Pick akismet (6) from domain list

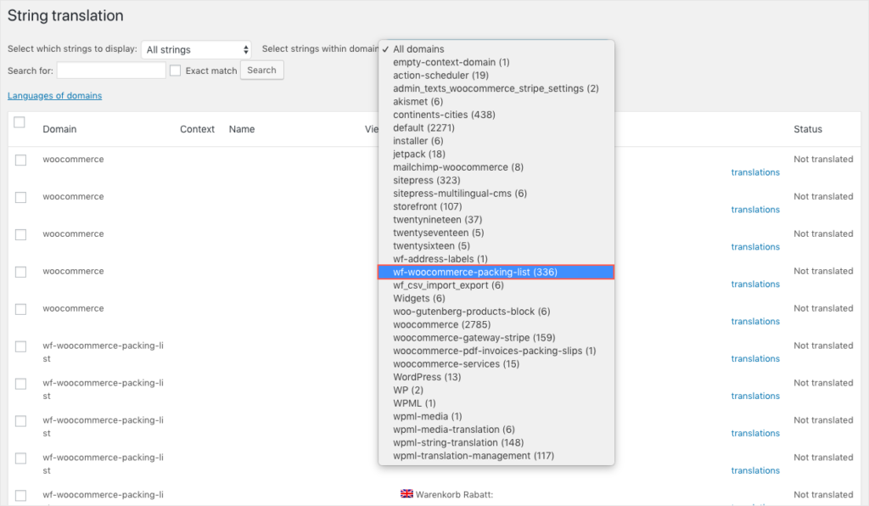pyautogui.click(x=496, y=101)
